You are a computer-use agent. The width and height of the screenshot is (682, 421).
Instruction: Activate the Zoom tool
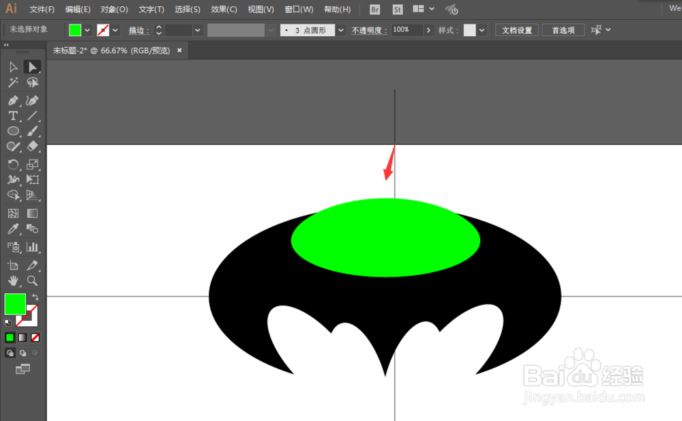coord(32,280)
